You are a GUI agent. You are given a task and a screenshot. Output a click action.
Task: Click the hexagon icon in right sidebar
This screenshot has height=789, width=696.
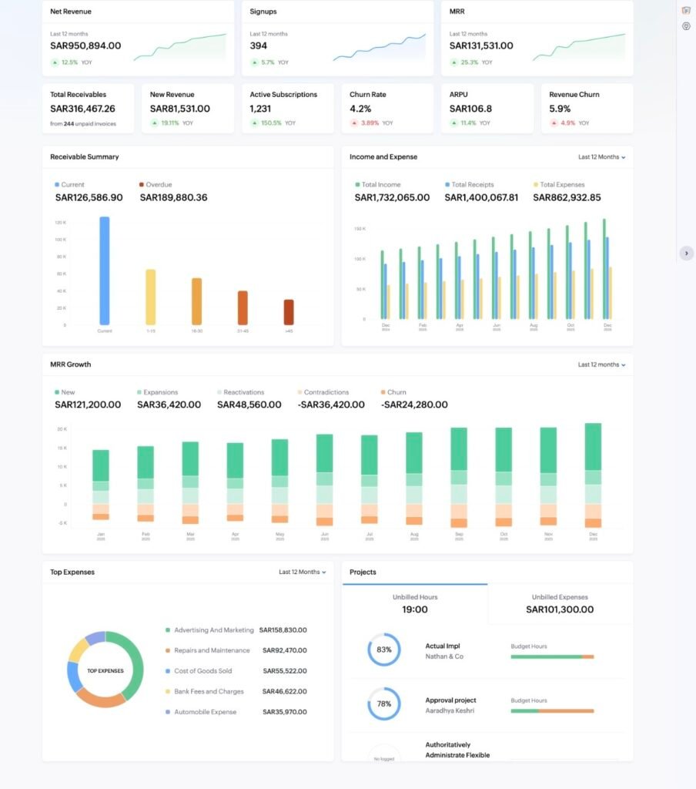coord(686,26)
